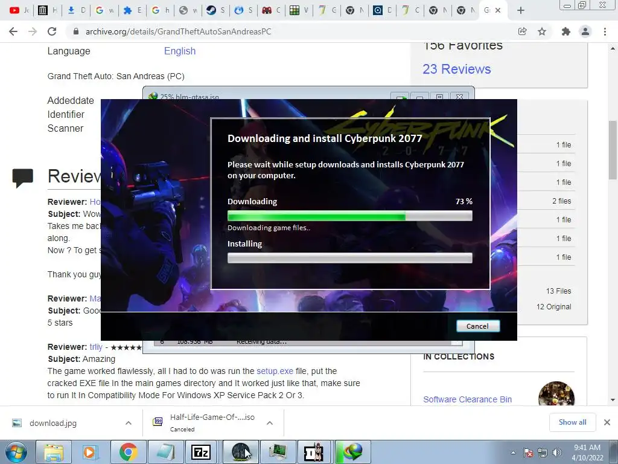Switch to Google Chrome in the taskbar
The height and width of the screenshot is (464, 618).
[128, 452]
